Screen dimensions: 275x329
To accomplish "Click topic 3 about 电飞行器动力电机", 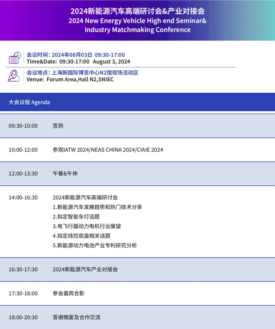I will click(x=87, y=226).
